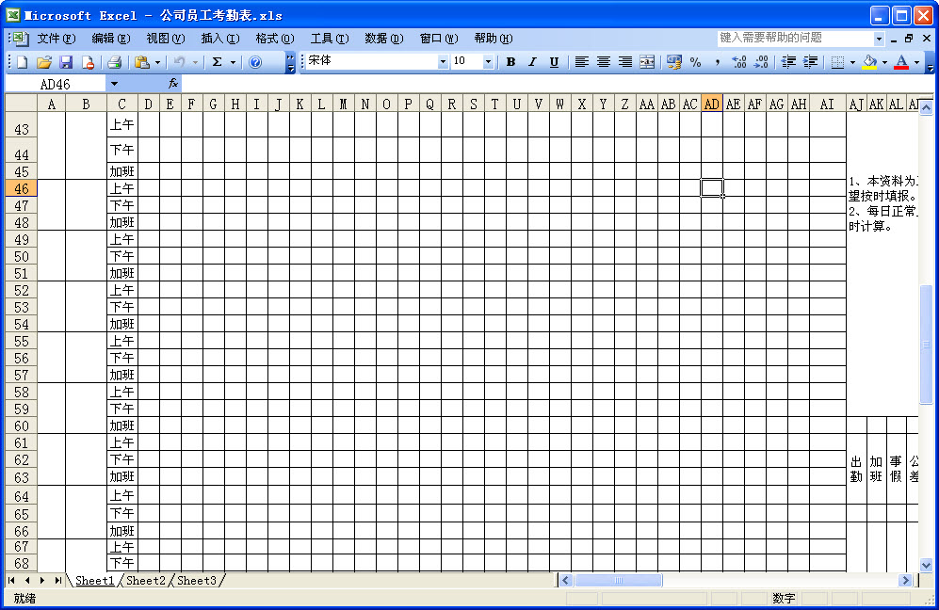This screenshot has height=610, width=939.
Task: Switch to the Sheet3 tab
Action: point(197,580)
